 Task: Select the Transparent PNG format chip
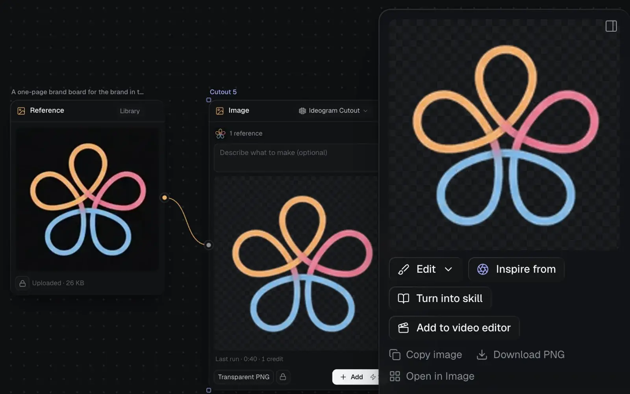[x=244, y=377]
